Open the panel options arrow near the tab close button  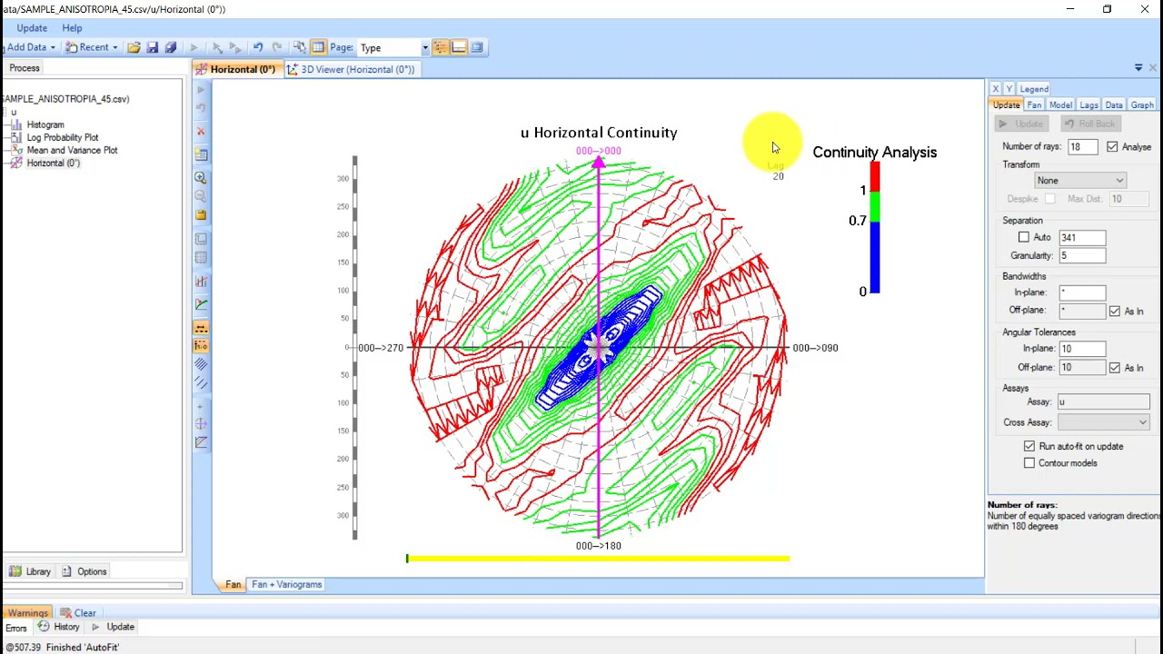click(1138, 68)
